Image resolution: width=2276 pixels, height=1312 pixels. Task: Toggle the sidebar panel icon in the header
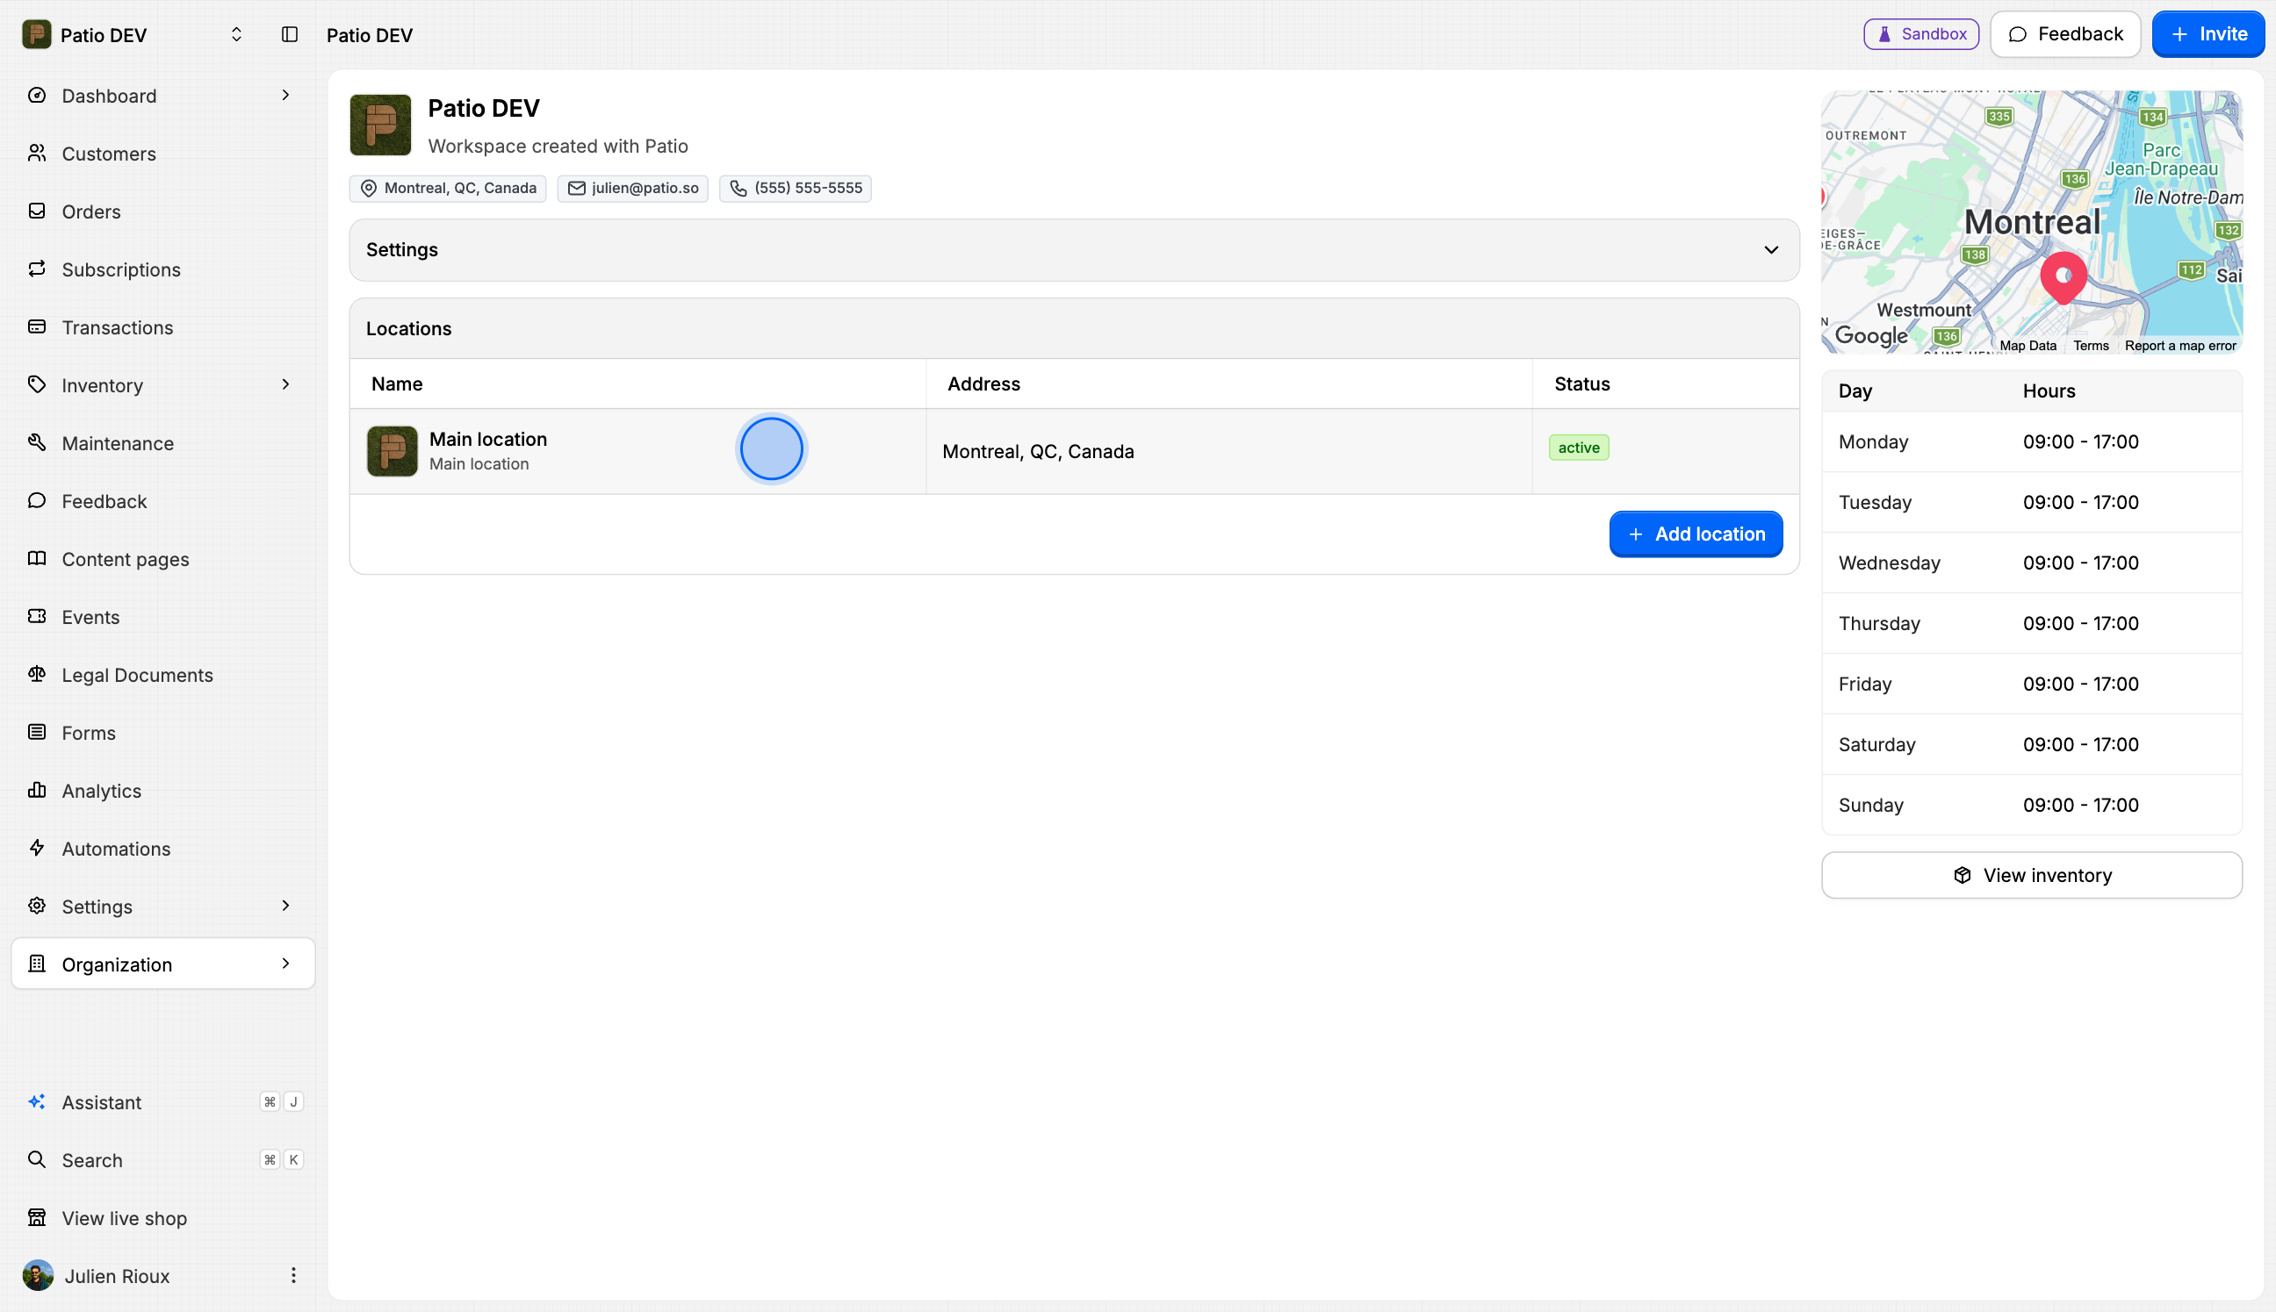[290, 34]
